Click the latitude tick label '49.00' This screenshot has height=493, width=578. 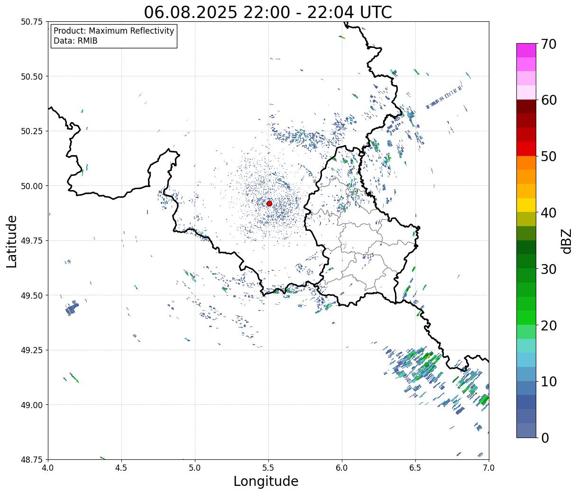coord(32,405)
